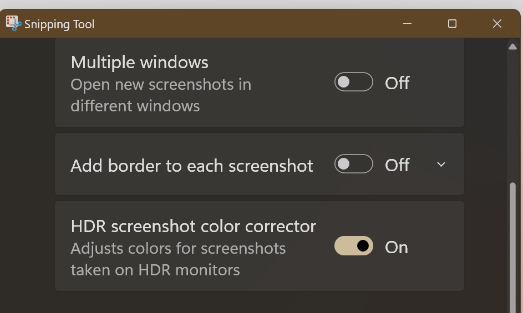Click the Snipping Tool app icon in title bar
The image size is (523, 313).
[14, 23]
